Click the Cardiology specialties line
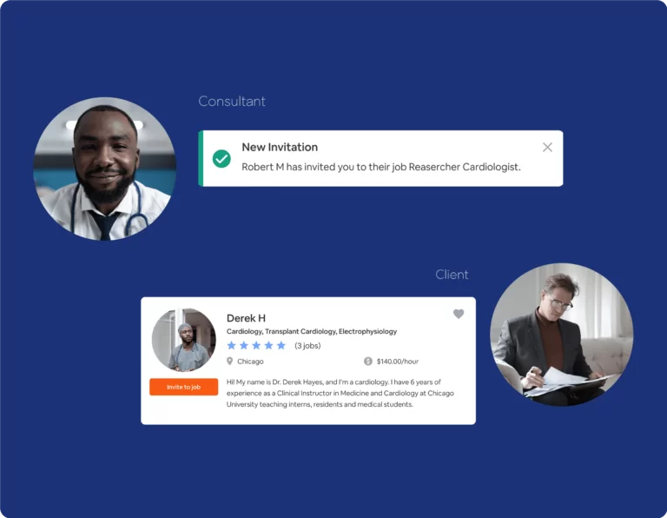This screenshot has width=667, height=518. tap(312, 331)
